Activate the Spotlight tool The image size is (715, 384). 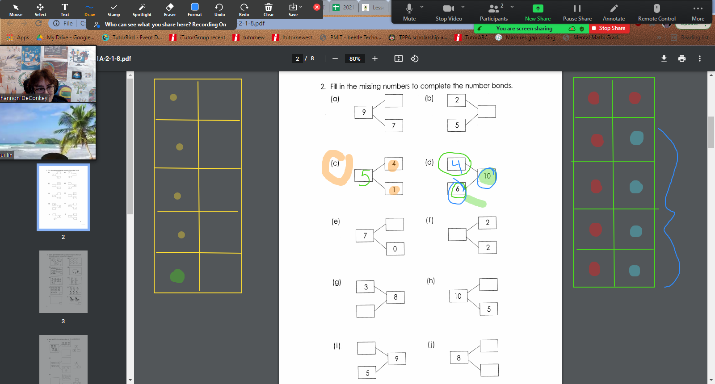click(x=142, y=10)
